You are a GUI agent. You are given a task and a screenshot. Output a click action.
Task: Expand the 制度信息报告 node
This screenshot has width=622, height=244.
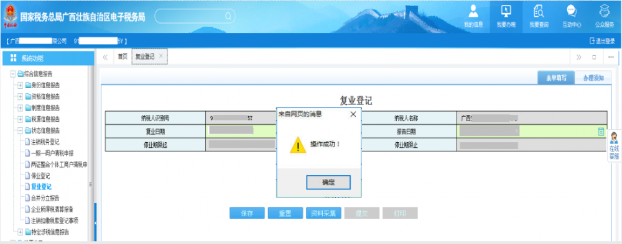[21, 108]
